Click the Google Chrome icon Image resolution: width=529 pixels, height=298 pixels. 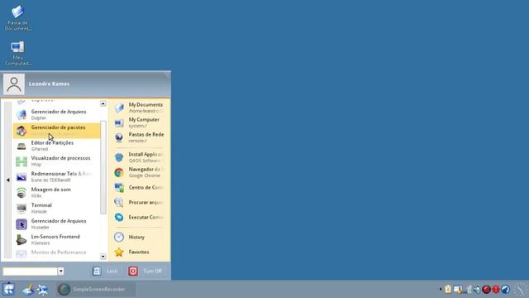coord(119,172)
